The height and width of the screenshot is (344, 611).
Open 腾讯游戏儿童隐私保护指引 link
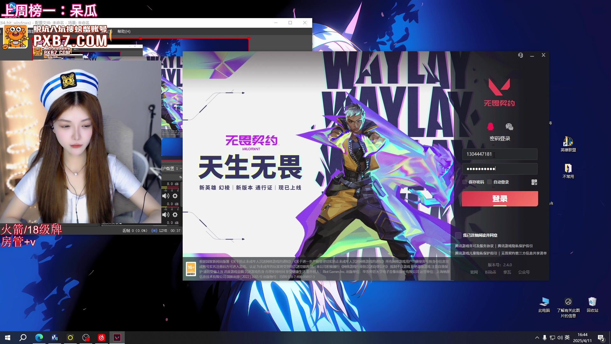476,253
